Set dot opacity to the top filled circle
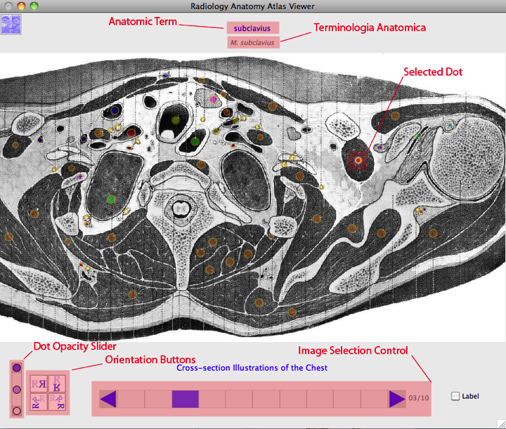This screenshot has height=429, width=506. tap(18, 367)
